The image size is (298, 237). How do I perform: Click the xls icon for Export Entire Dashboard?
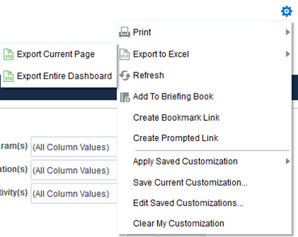pos(9,76)
